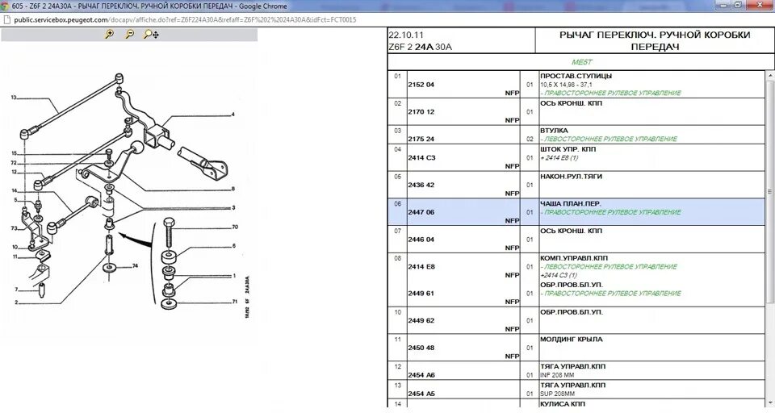Viewport: 775px width, 413px height.
Task: Click the date 22.10.11
Action: (406, 35)
